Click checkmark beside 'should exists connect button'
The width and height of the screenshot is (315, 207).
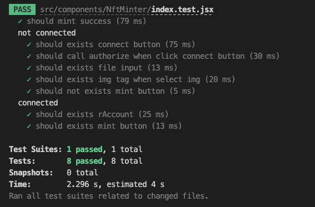(x=29, y=44)
